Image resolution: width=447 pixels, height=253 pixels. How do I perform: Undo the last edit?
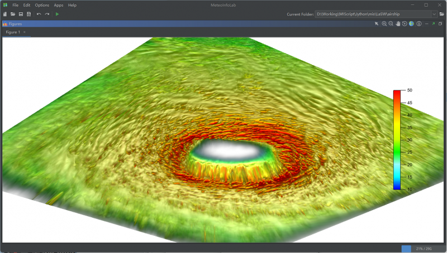point(39,14)
